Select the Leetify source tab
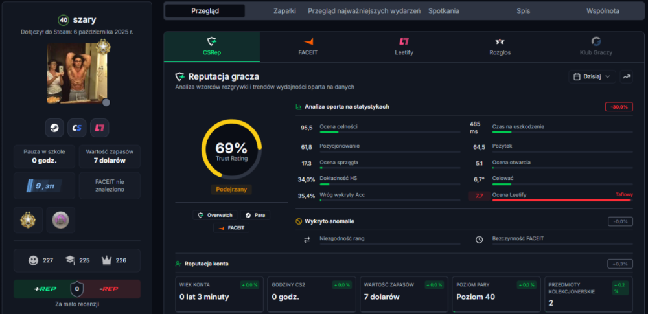This screenshot has width=648, height=314. coord(404,47)
